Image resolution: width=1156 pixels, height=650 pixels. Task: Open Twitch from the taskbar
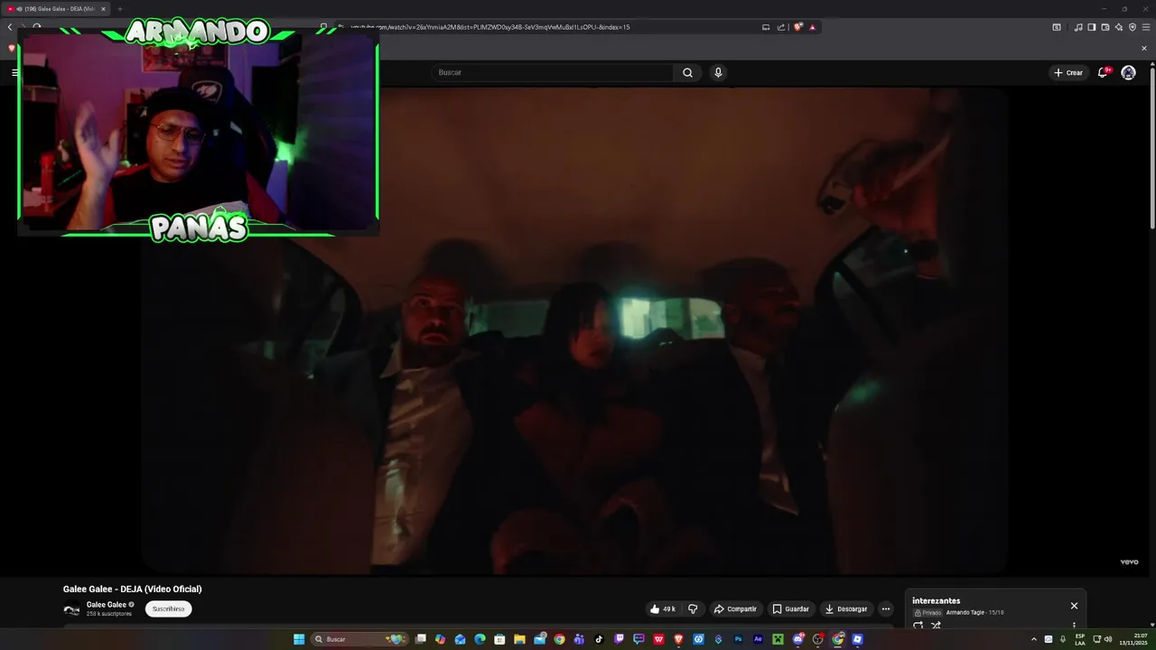619,639
